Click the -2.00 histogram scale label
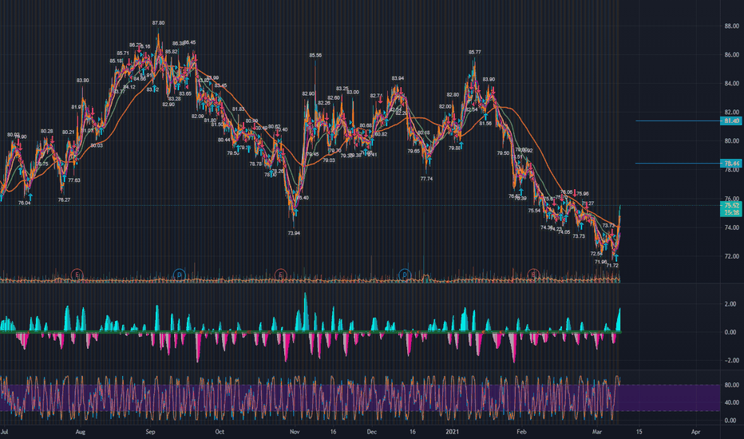The height and width of the screenshot is (439, 744). pyautogui.click(x=730, y=360)
